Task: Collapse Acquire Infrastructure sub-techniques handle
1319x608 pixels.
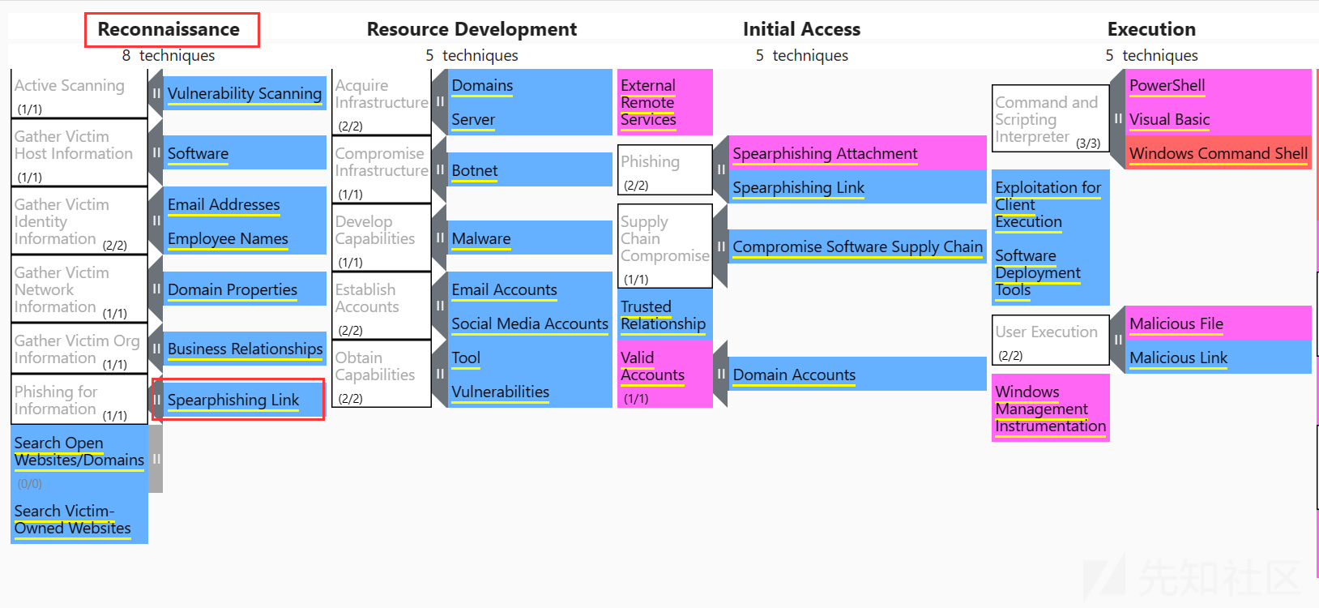Action: 440,102
